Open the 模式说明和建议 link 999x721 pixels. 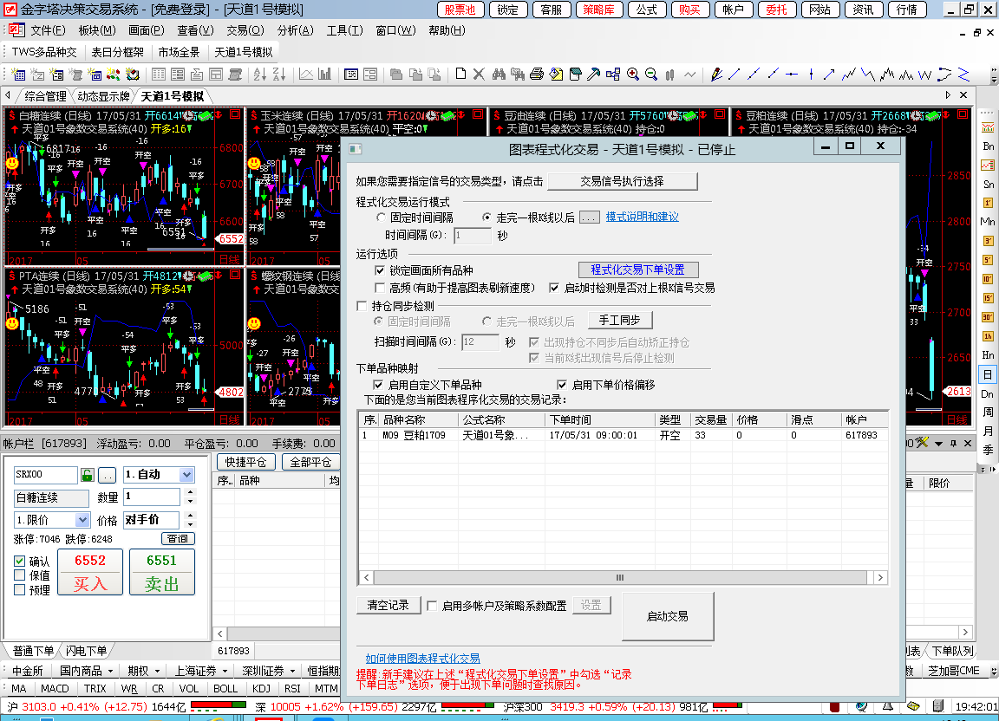pyautogui.click(x=643, y=218)
